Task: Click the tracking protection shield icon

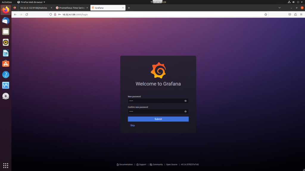Action: pyautogui.click(x=51, y=15)
